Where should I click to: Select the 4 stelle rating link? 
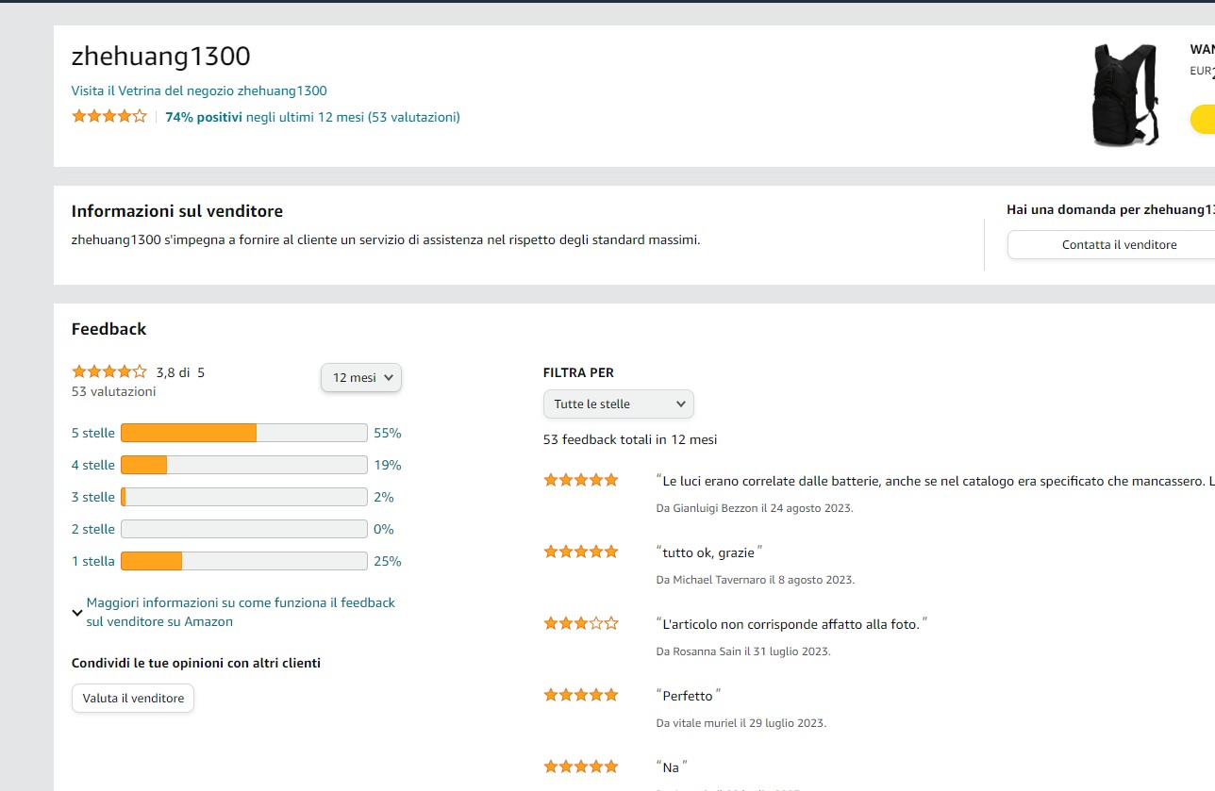93,465
